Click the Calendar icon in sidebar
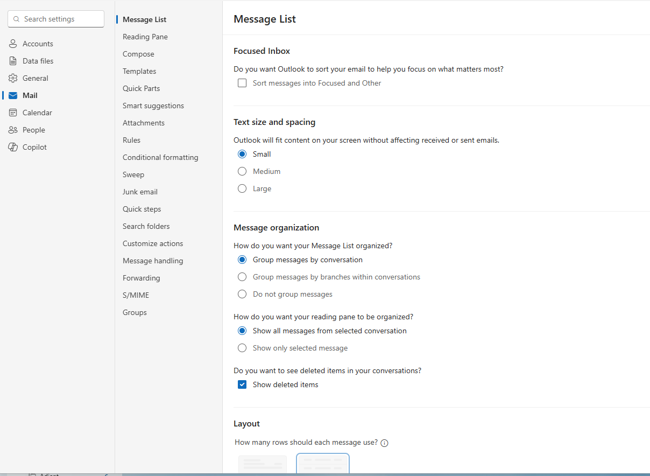 click(13, 113)
